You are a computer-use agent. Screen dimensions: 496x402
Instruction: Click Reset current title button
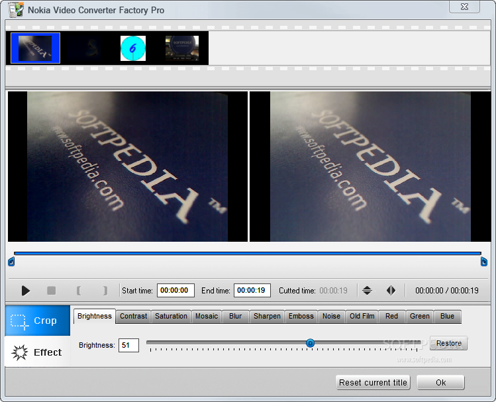[373, 383]
